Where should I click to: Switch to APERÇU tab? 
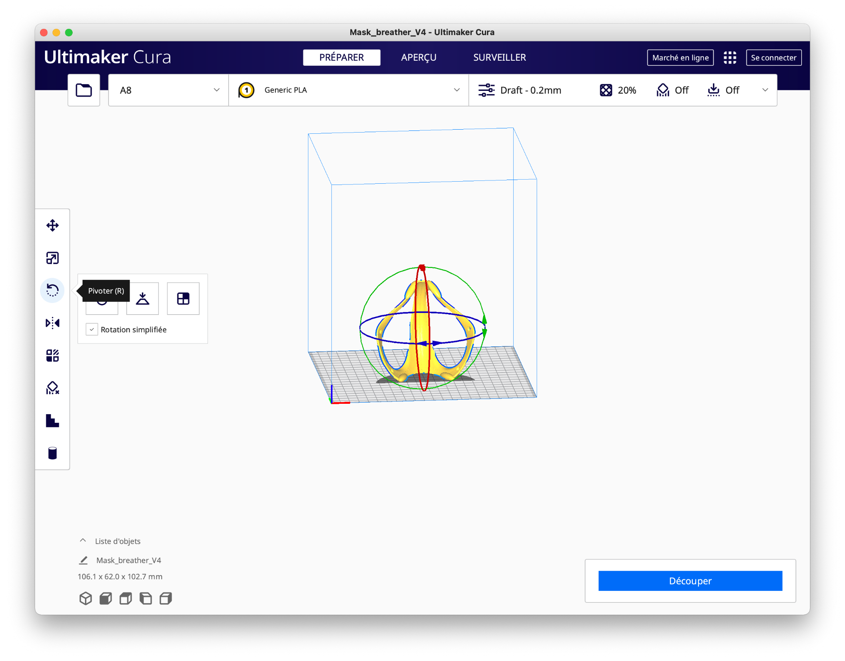418,58
